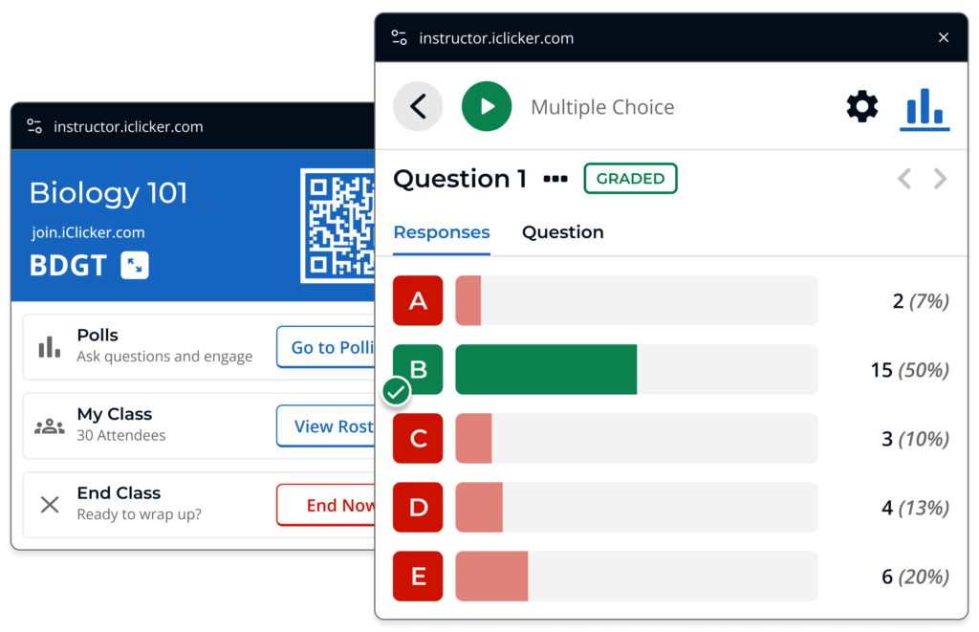This screenshot has height=632, width=979.
Task: Click the Ask questions and engage text
Action: (164, 356)
